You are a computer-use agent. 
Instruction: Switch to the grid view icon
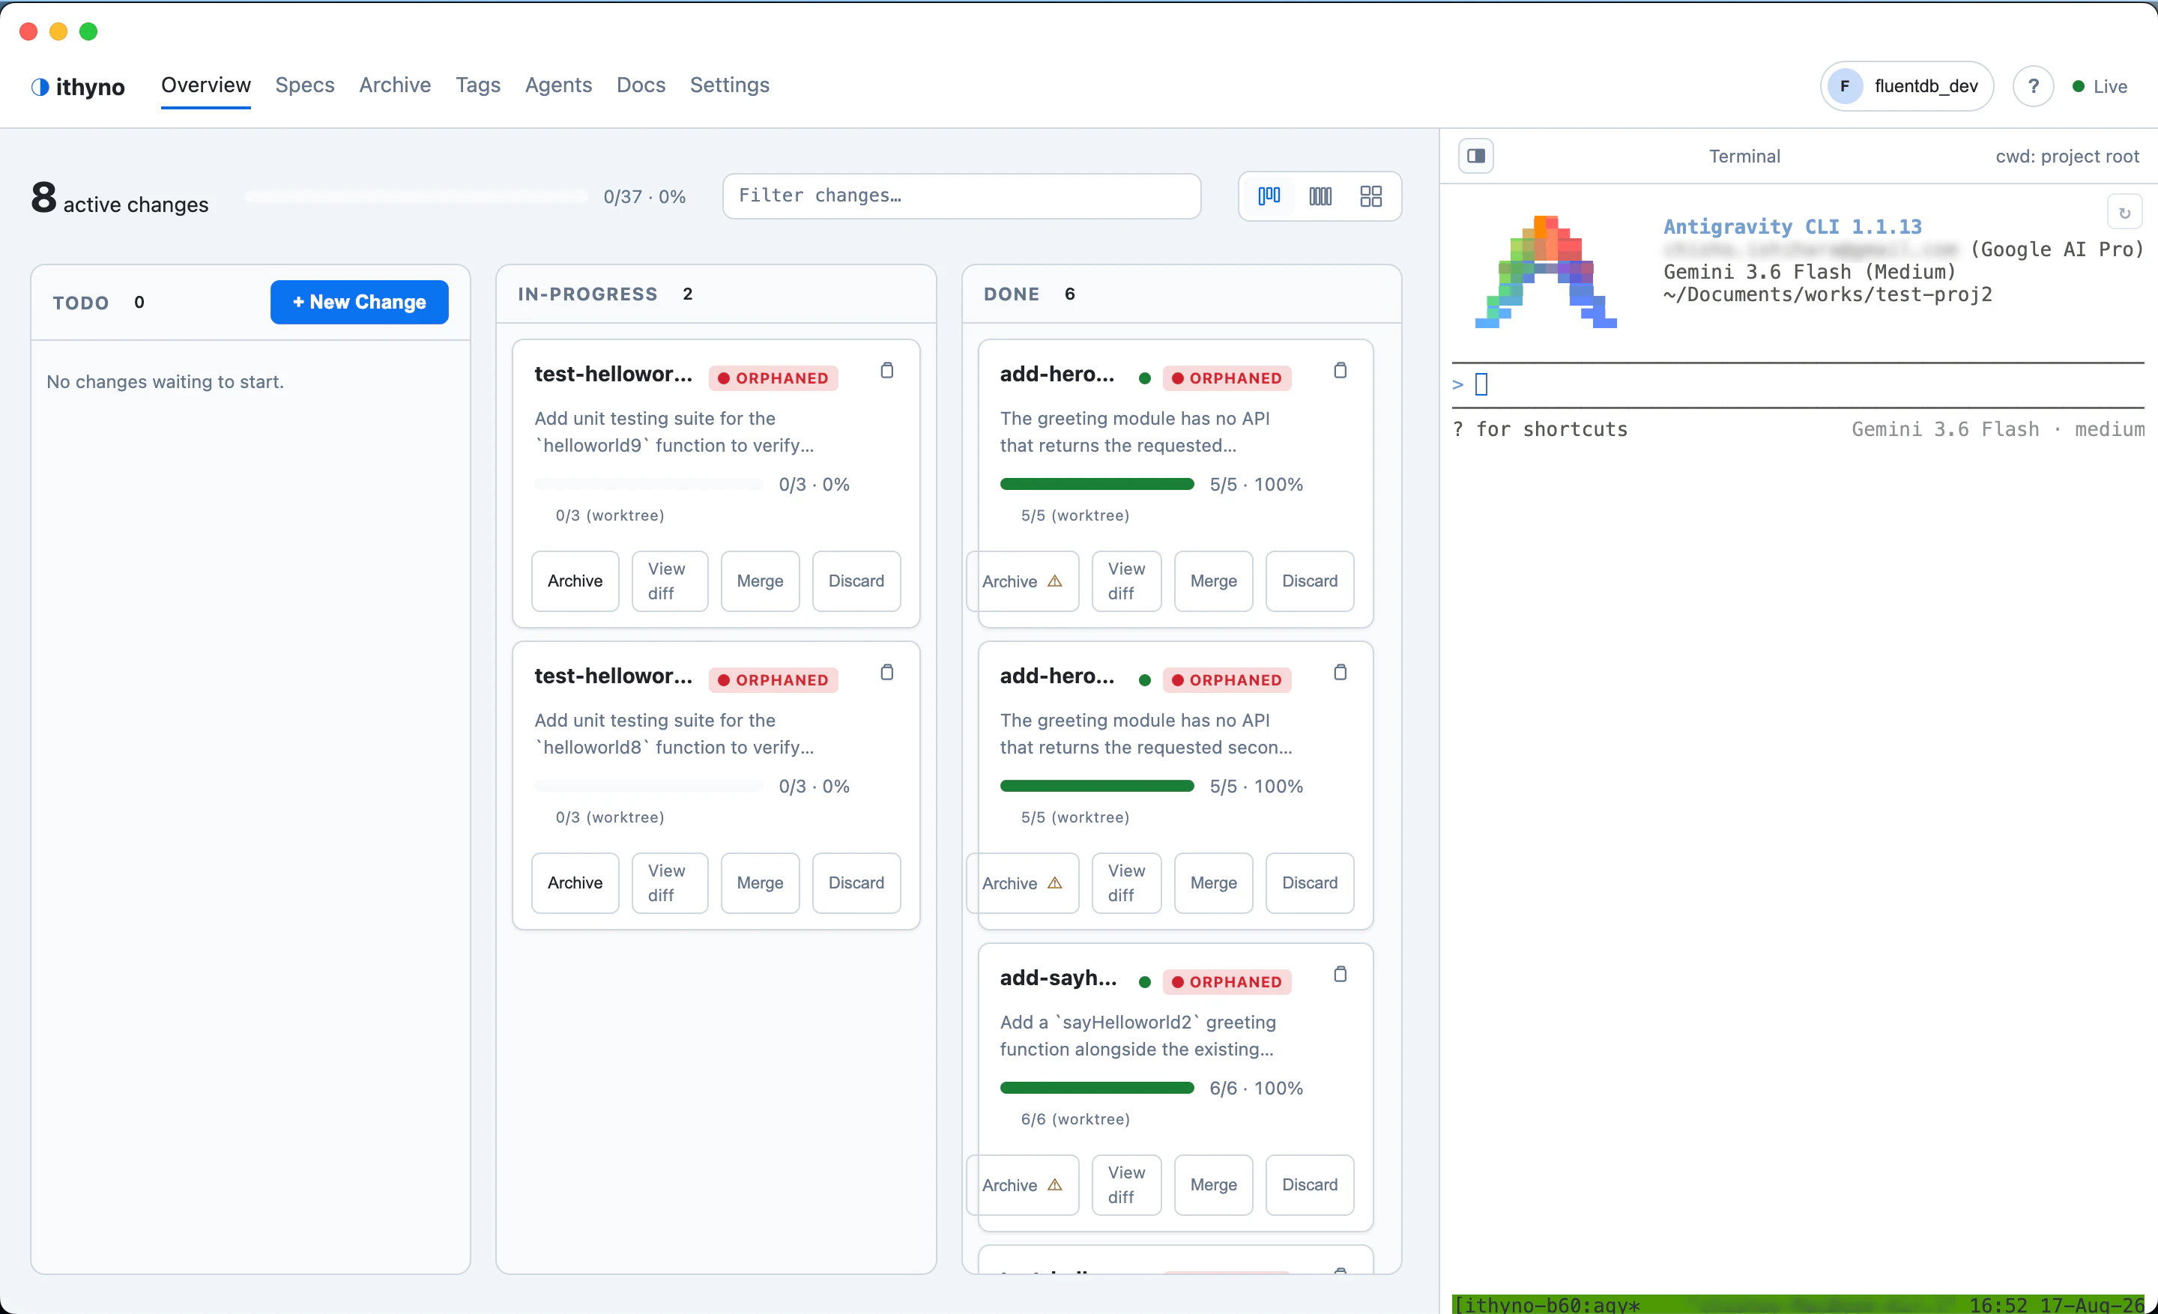pos(1370,196)
